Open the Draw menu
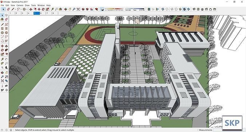Screen dimensions: 246x132 point(27,5)
